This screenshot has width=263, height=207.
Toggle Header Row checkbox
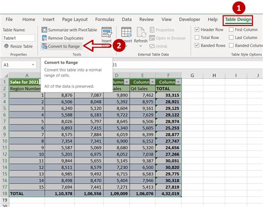(197, 29)
